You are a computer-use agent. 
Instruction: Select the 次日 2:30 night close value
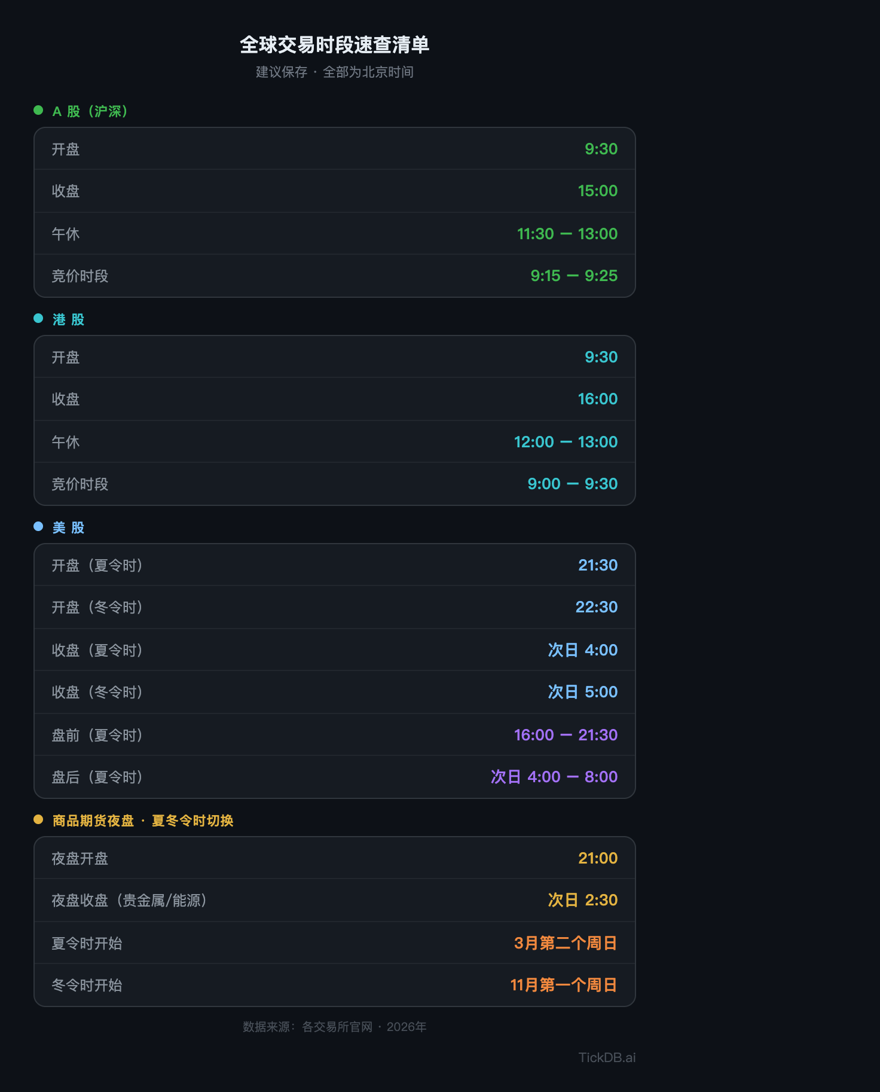[583, 900]
